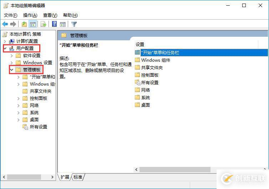The width and height of the screenshot is (269, 189).
Task: Expand the 计算机配置 tree node
Action: [x=5, y=41]
